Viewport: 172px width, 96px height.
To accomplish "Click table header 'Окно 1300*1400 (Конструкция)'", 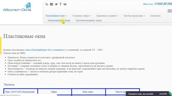I will (20, 92).
